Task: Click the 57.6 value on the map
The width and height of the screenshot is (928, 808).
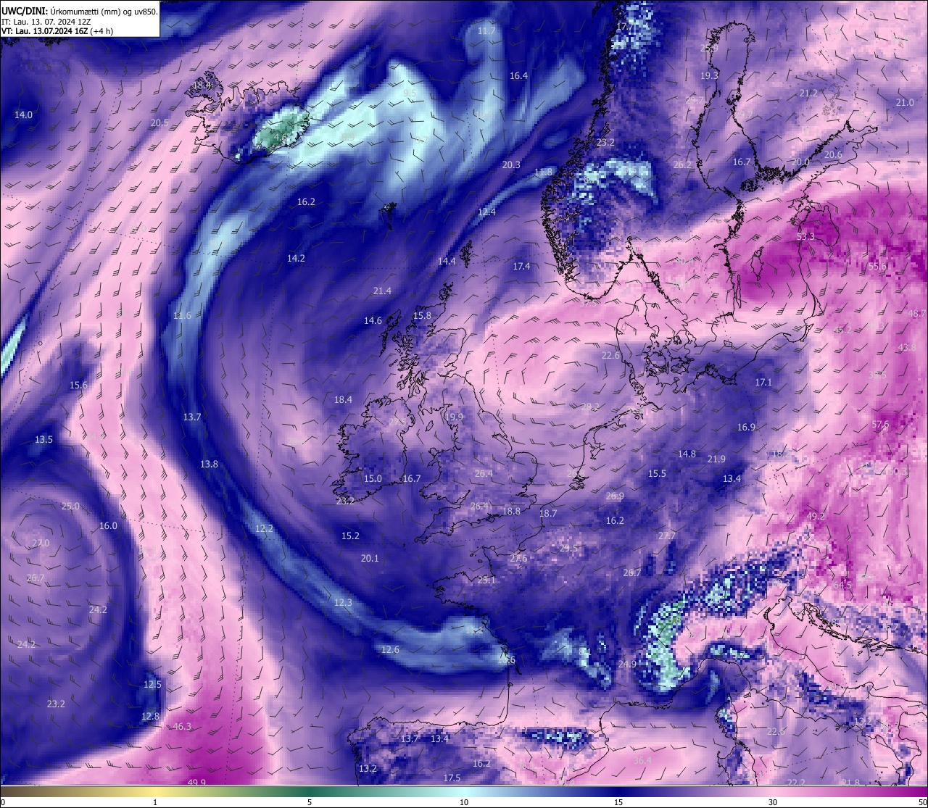Action: point(880,424)
